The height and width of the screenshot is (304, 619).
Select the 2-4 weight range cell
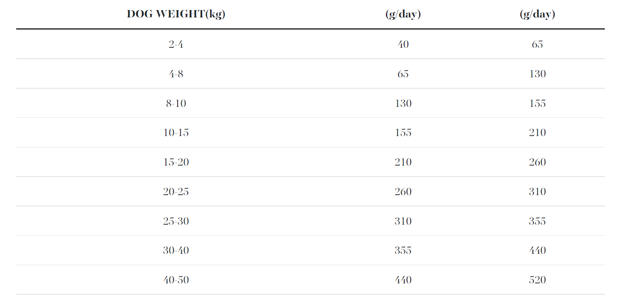pyautogui.click(x=176, y=44)
